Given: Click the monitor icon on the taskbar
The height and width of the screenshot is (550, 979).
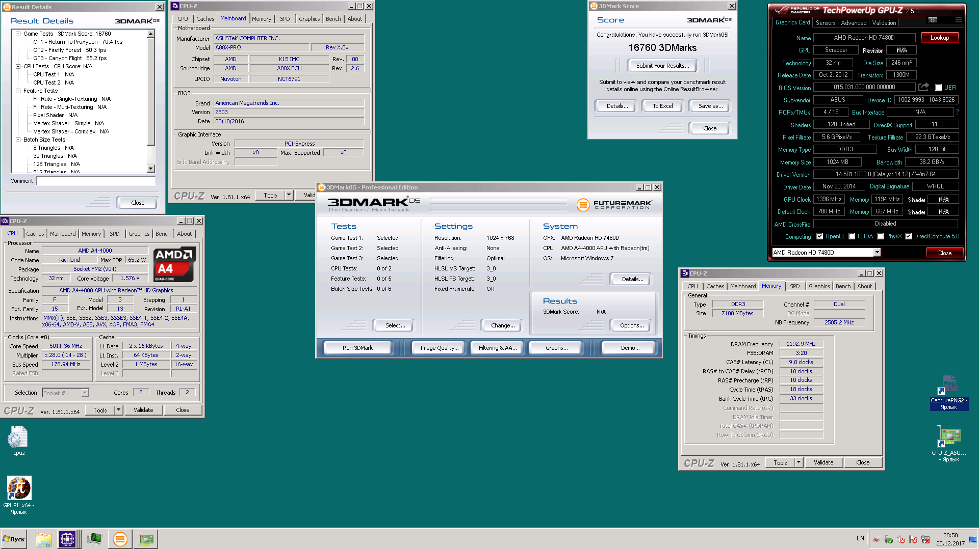Looking at the screenshot, I should [x=94, y=539].
